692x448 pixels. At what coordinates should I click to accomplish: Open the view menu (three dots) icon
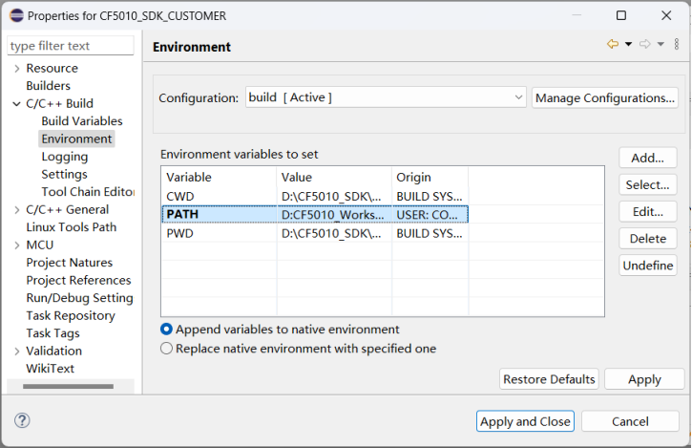[677, 45]
